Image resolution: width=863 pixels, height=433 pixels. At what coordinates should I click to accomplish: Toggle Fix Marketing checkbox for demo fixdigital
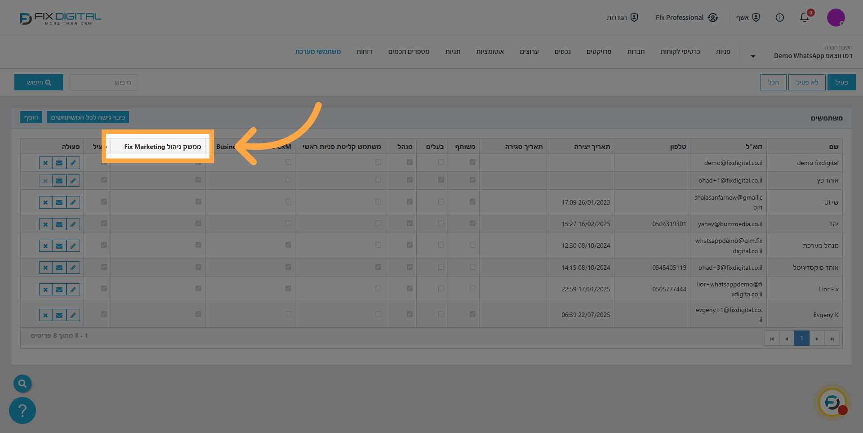(198, 163)
